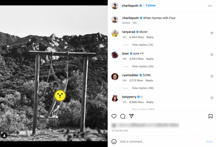The width and height of the screenshot is (216, 147).
Task: Like tanyarad's comment
Action: point(212,33)
